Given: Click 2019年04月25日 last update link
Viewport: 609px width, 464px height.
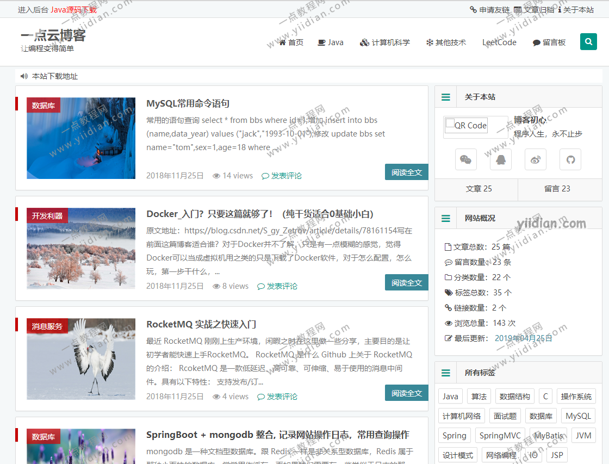Looking at the screenshot, I should click(x=523, y=338).
